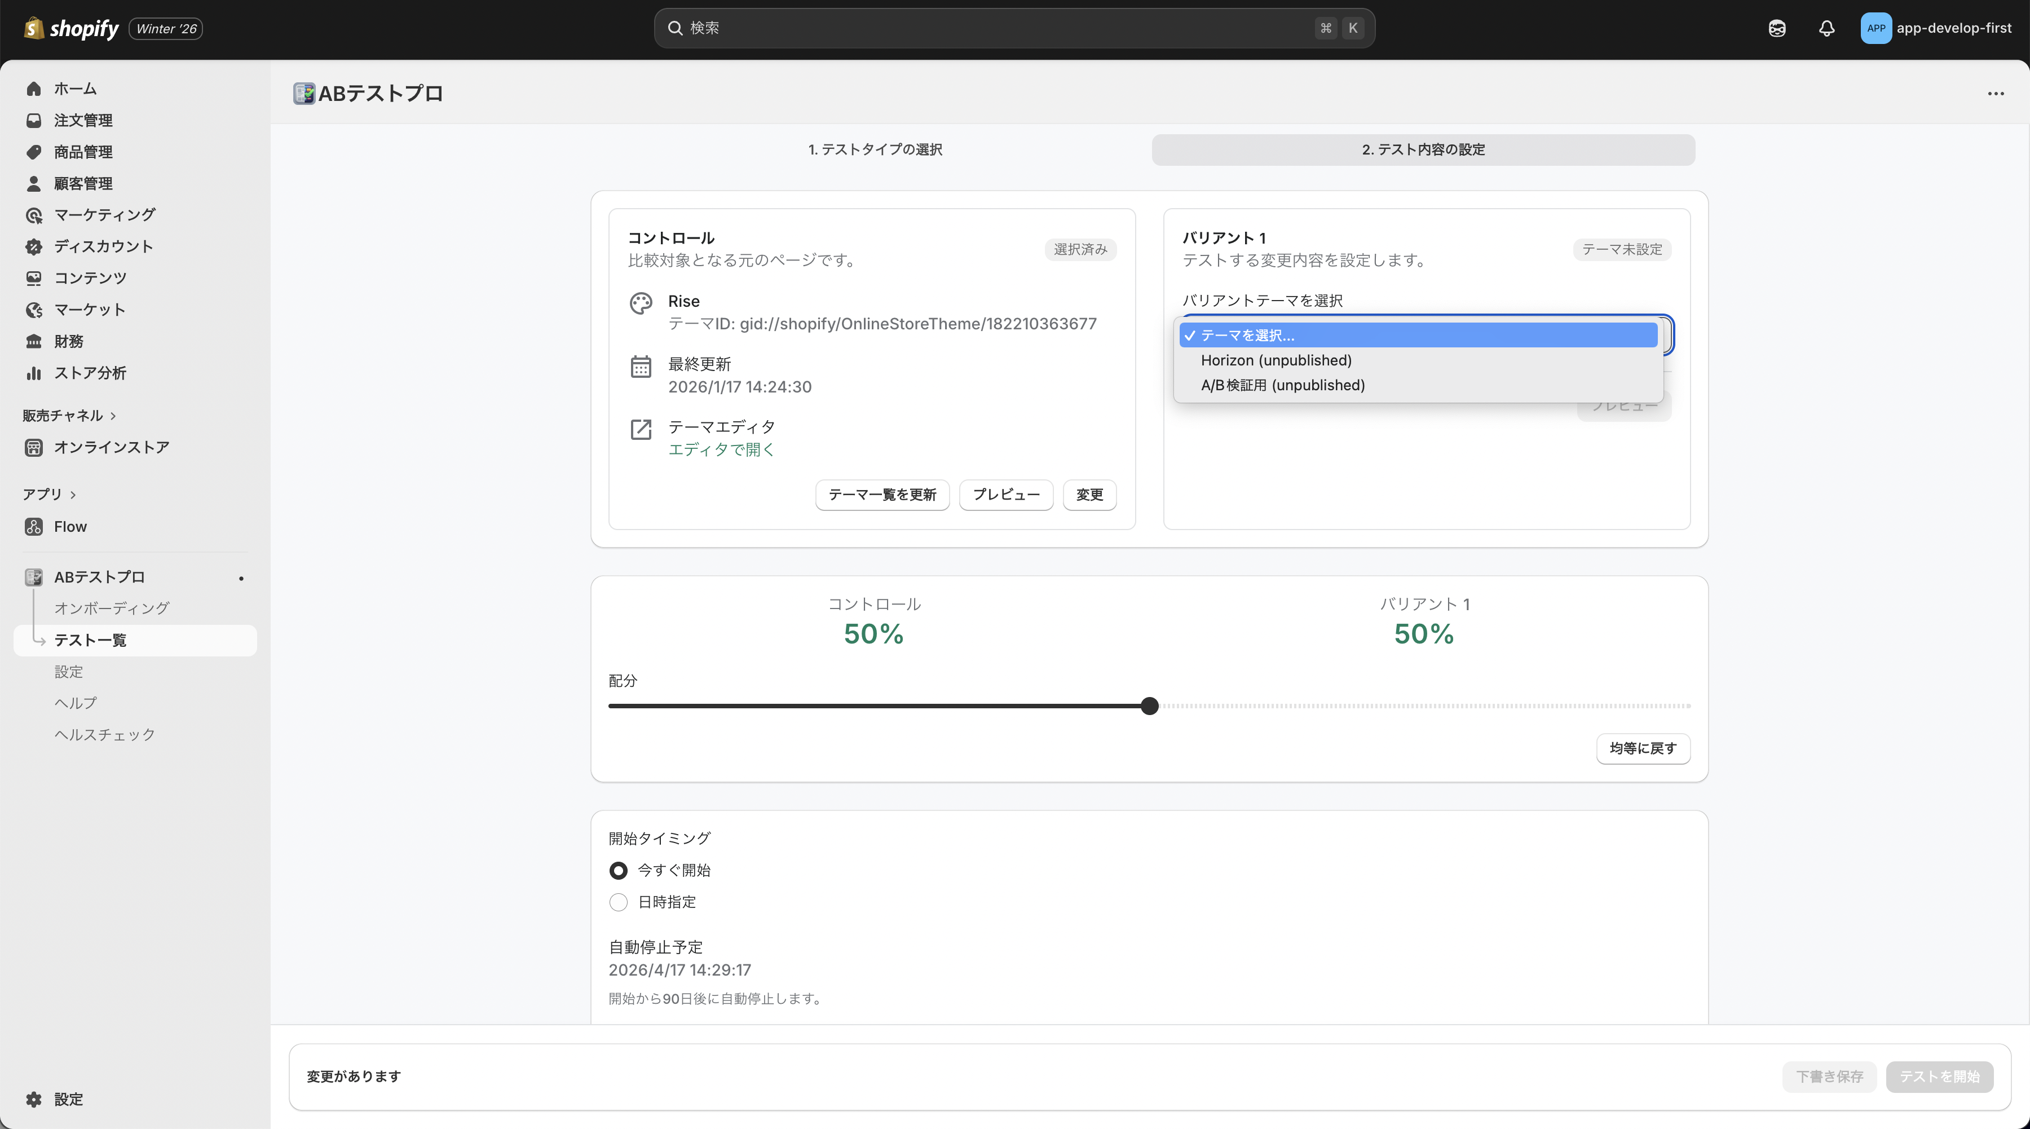The image size is (2030, 1129).
Task: Switch to 1. テストタイプの選択 tab
Action: coord(875,149)
